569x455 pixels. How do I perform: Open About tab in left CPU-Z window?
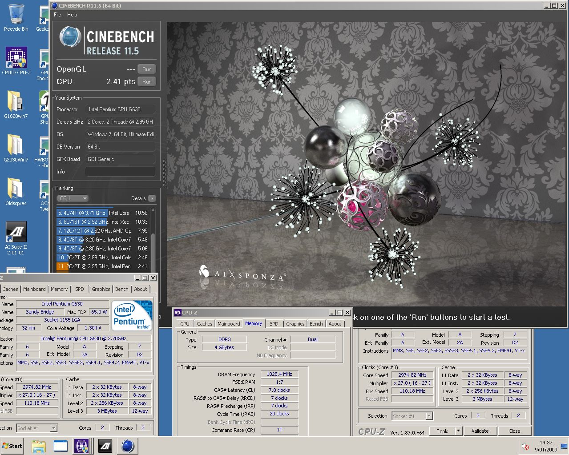141,289
